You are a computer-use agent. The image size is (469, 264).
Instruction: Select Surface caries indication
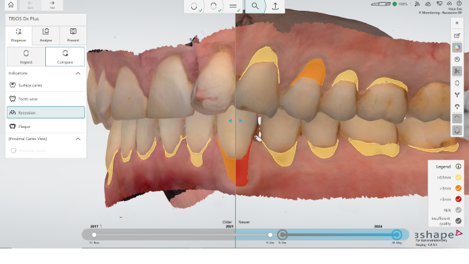tap(46, 85)
